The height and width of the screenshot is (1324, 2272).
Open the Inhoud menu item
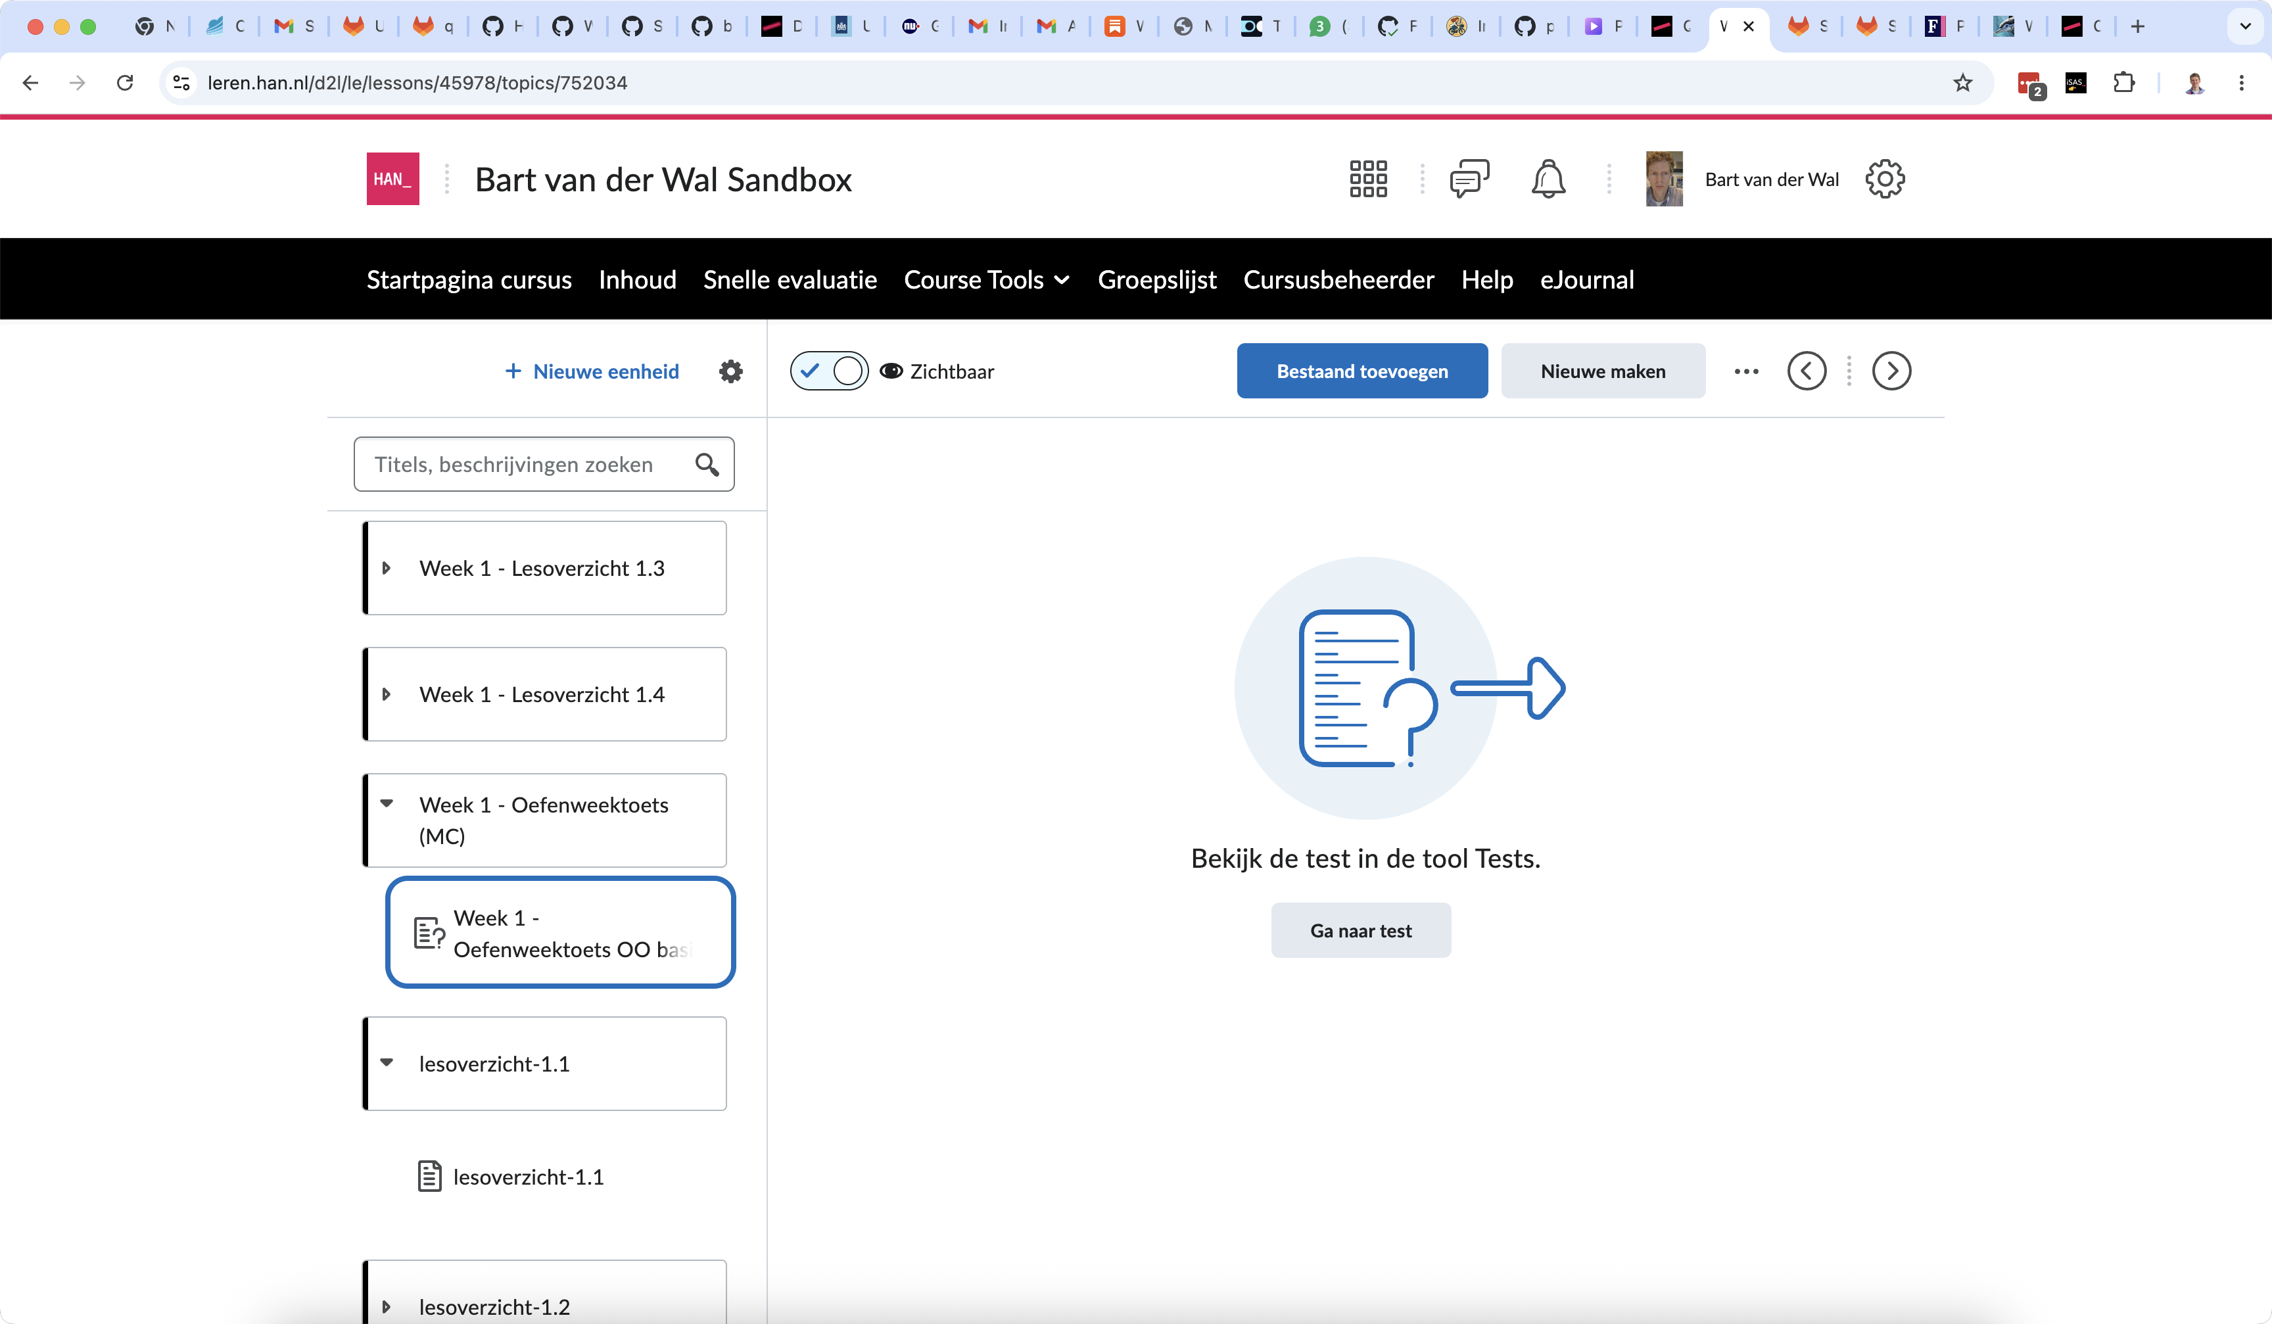coord(638,279)
